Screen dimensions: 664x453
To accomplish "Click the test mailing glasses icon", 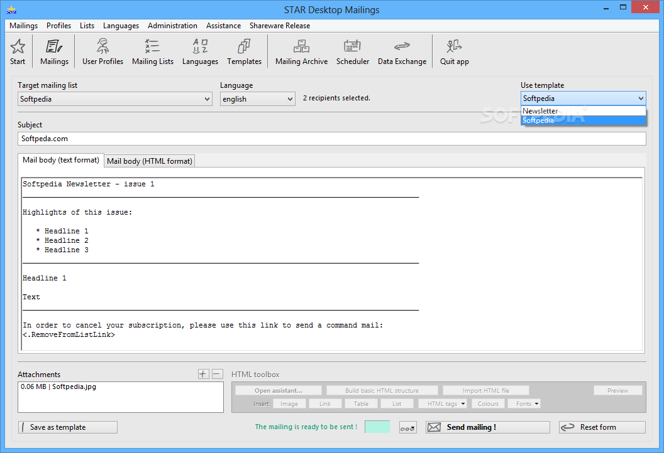I will pyautogui.click(x=408, y=428).
